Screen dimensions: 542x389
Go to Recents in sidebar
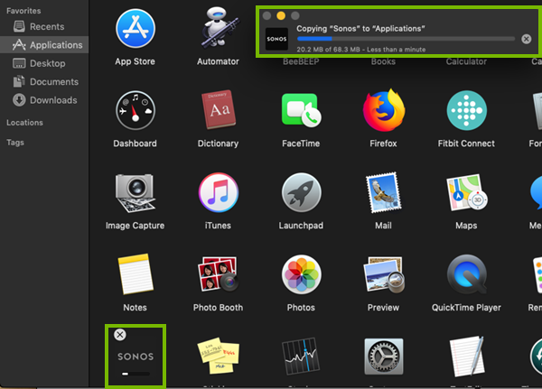(44, 26)
